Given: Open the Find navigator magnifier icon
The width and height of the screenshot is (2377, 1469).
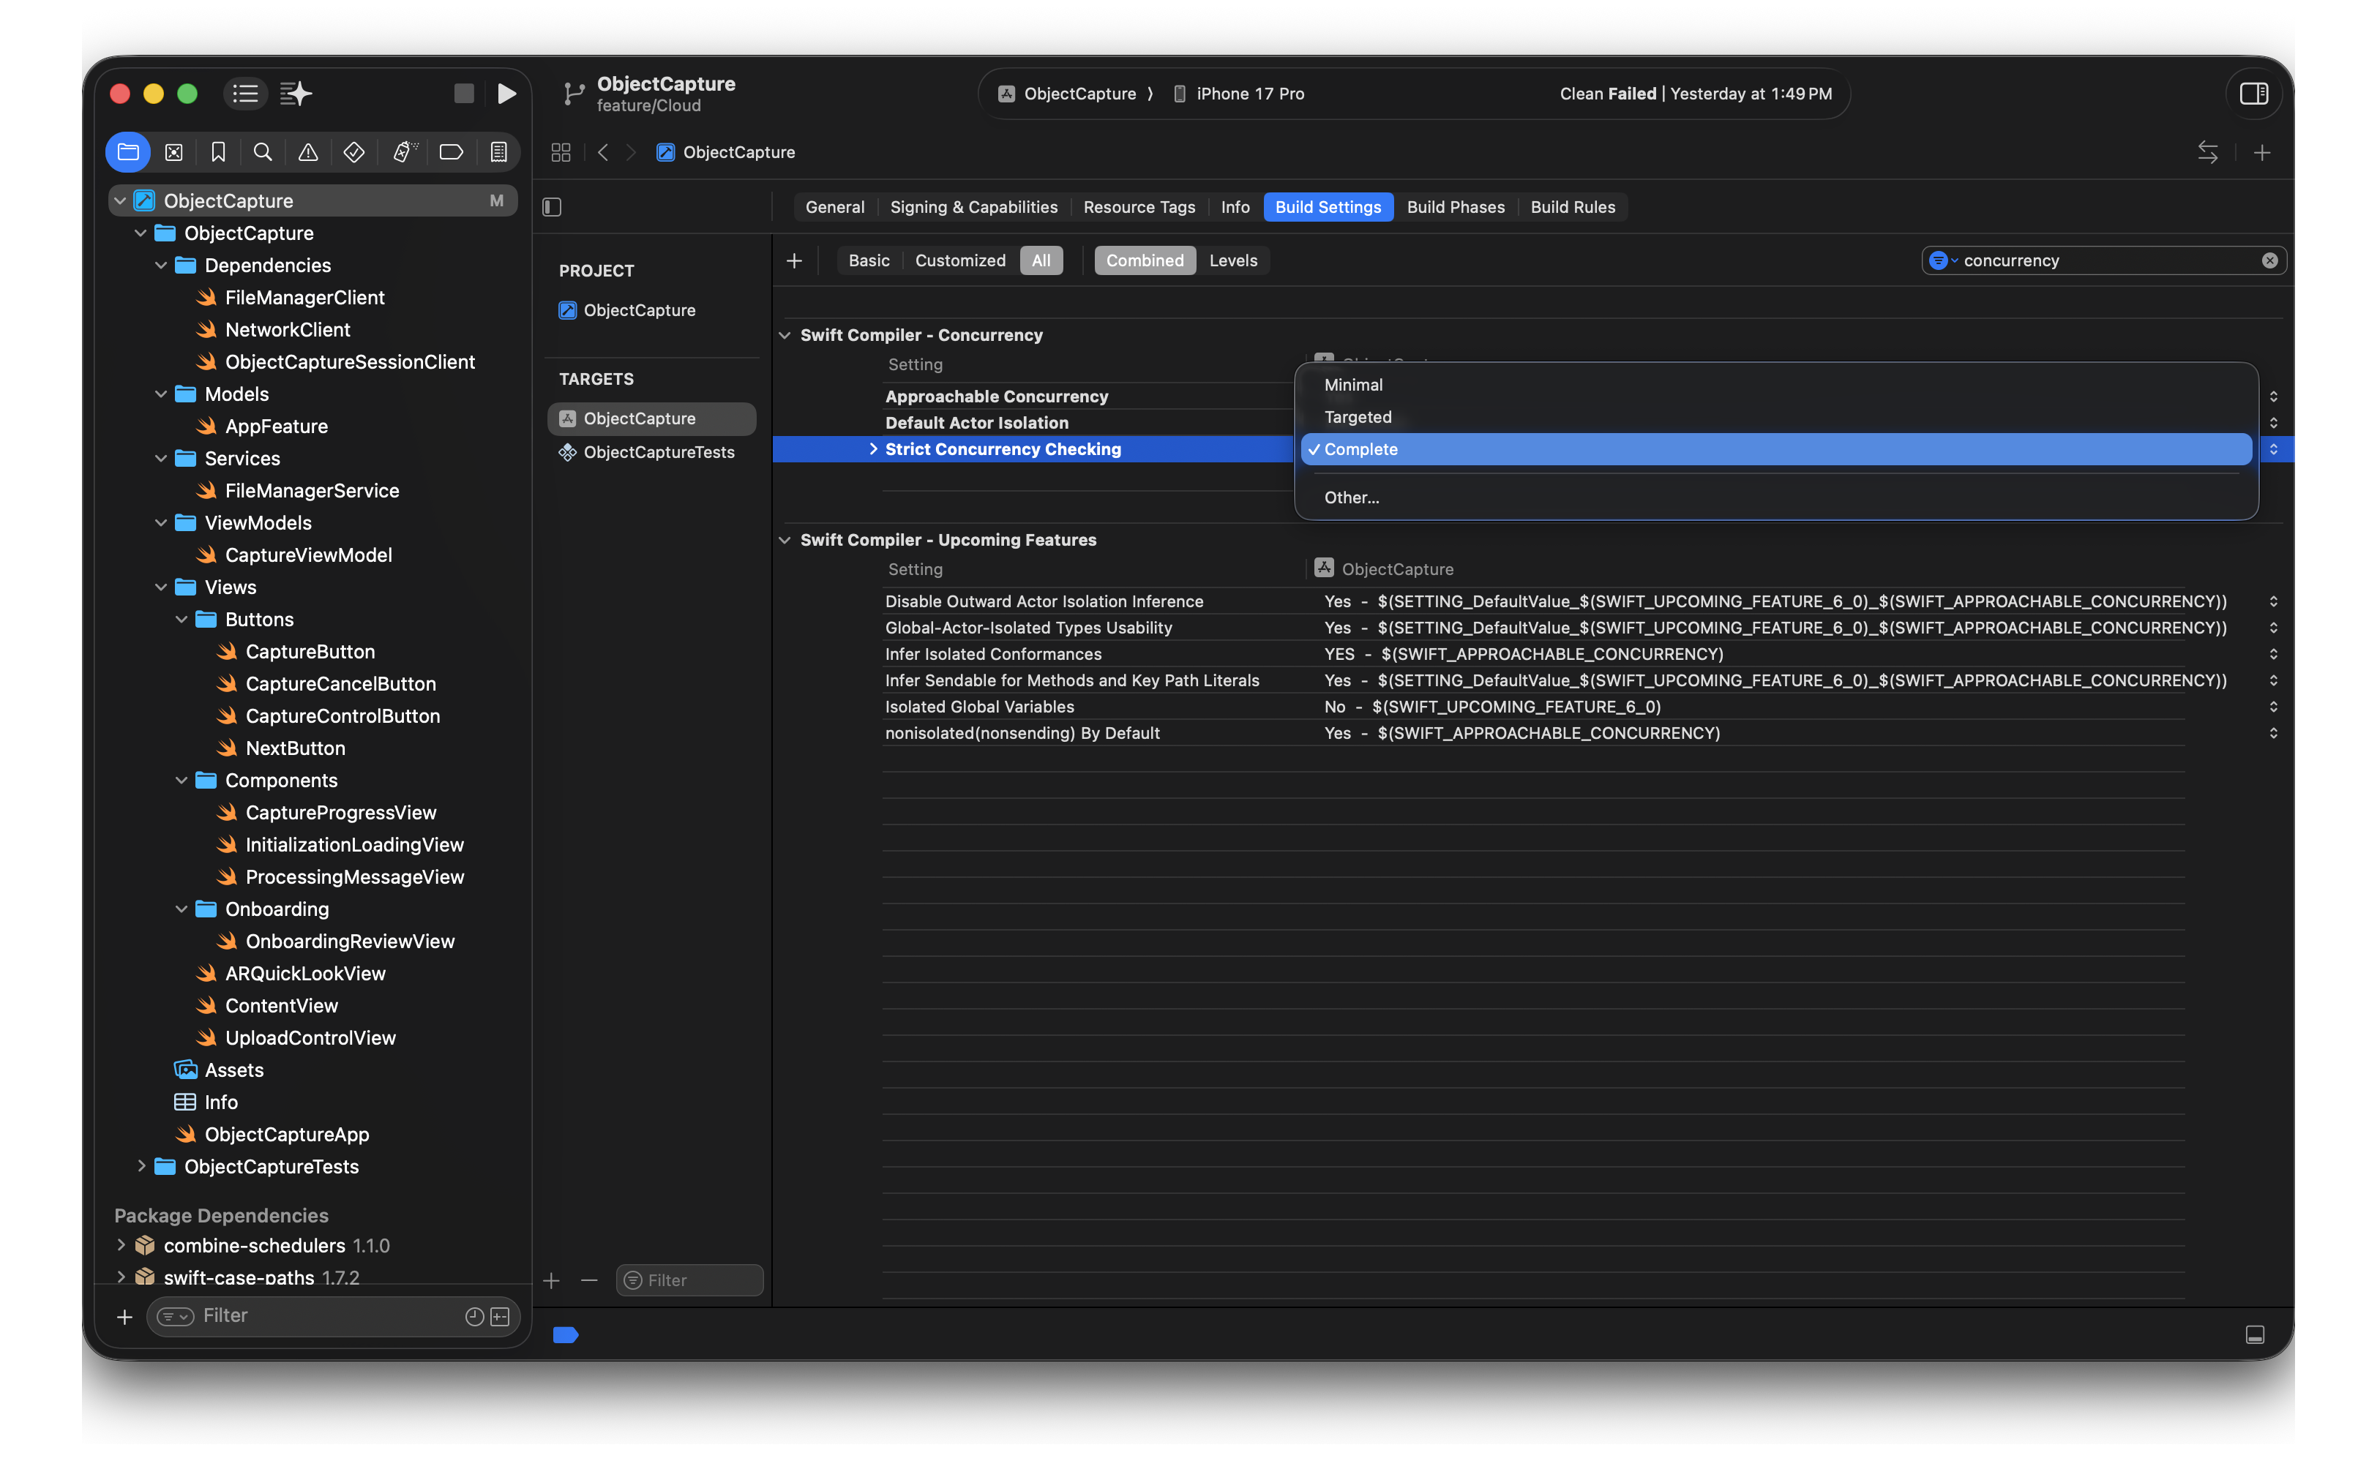Looking at the screenshot, I should click(263, 151).
